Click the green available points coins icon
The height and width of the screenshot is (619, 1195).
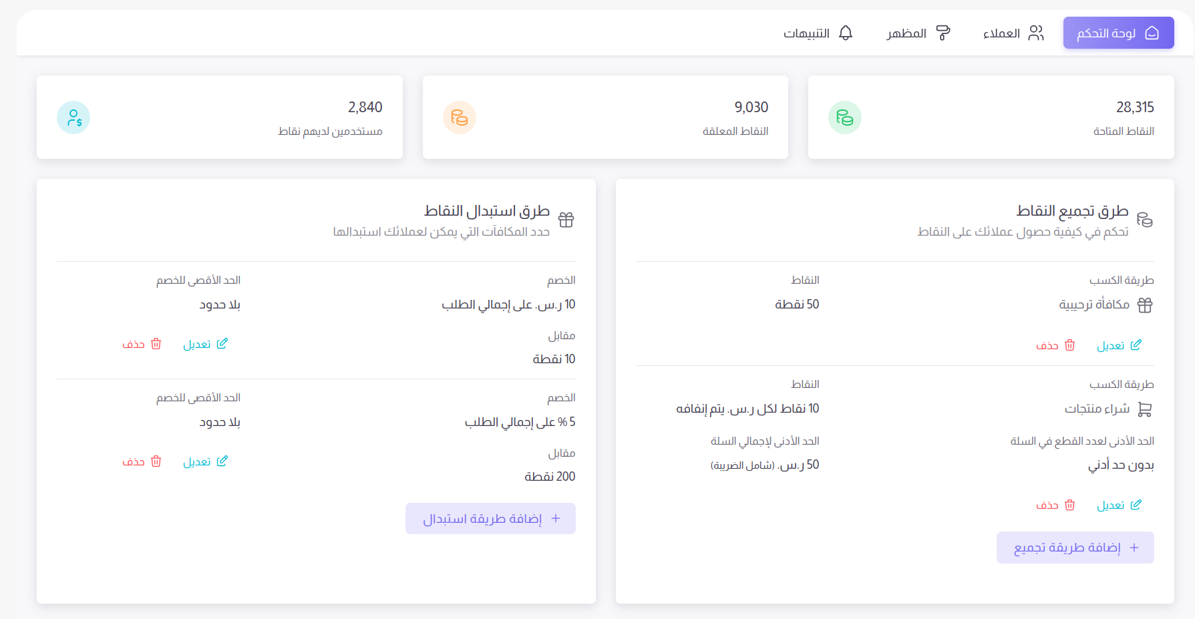point(844,118)
